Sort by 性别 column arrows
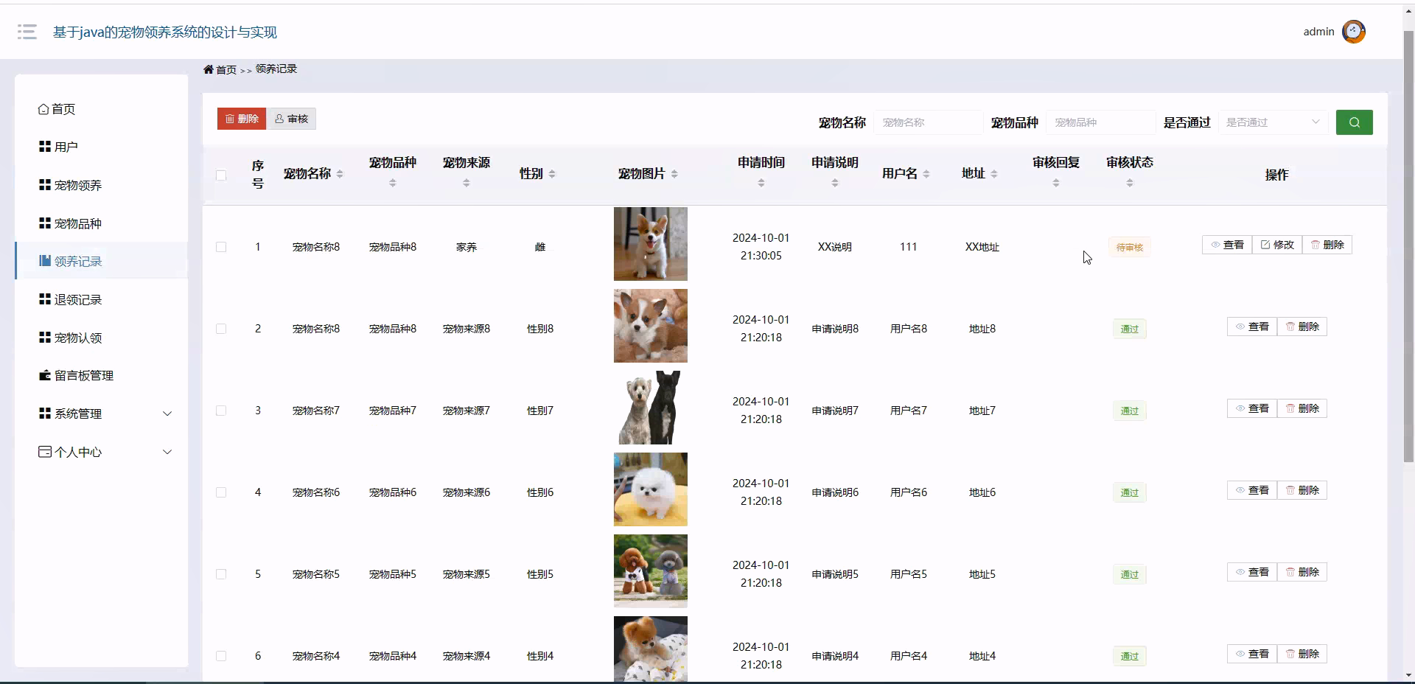The image size is (1415, 684). [x=552, y=174]
